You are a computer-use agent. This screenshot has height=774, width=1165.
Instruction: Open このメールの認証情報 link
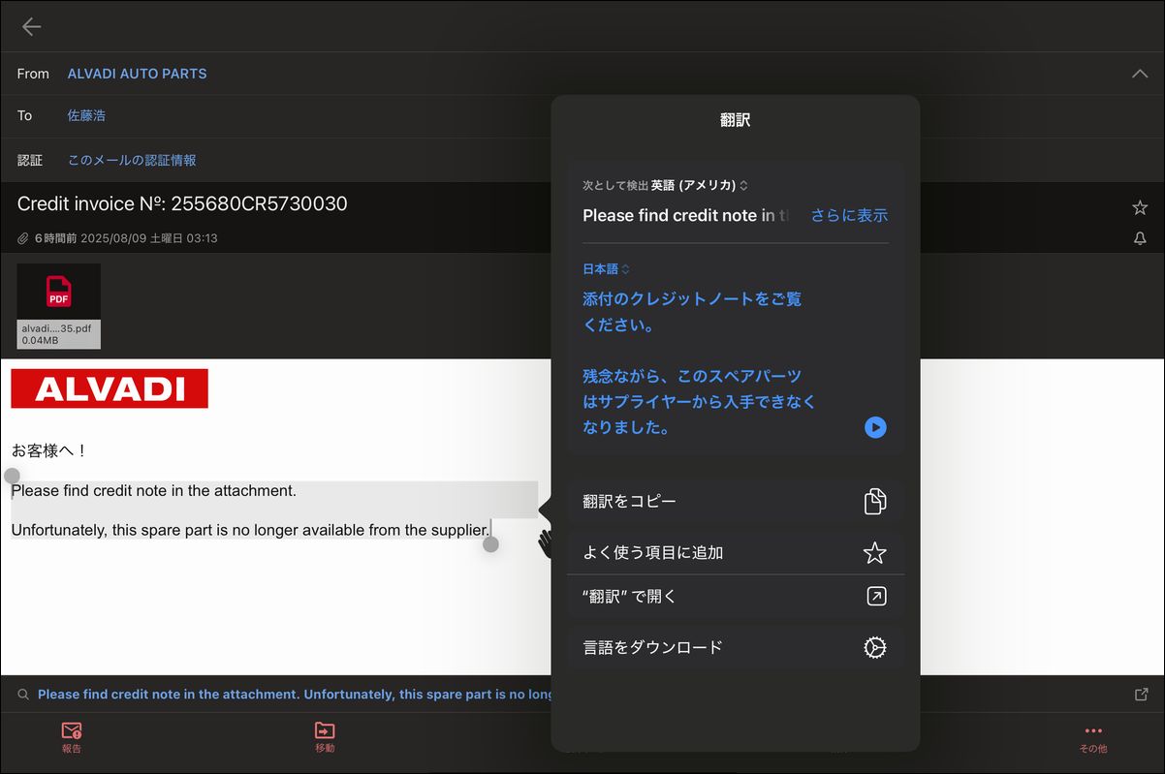coord(132,160)
